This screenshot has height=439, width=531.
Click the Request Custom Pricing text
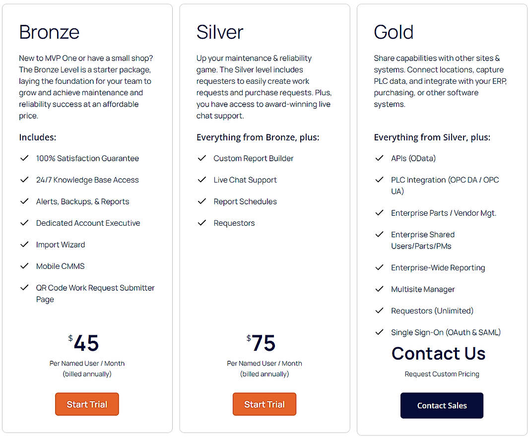point(442,374)
